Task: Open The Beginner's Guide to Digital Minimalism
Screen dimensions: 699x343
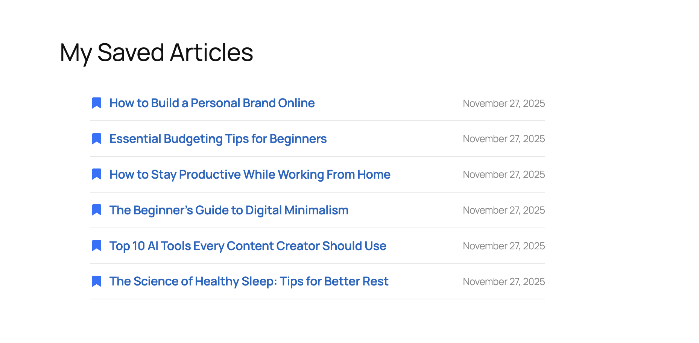Action: (x=228, y=210)
